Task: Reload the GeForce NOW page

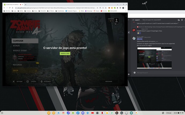Action: click(x=10, y=8)
